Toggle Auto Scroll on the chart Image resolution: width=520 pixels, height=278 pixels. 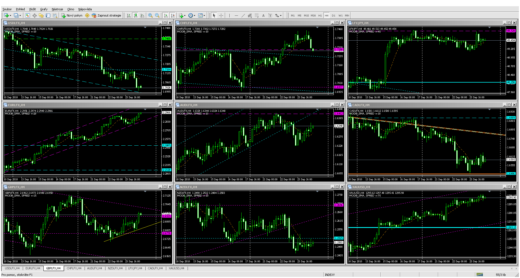[x=166, y=16]
